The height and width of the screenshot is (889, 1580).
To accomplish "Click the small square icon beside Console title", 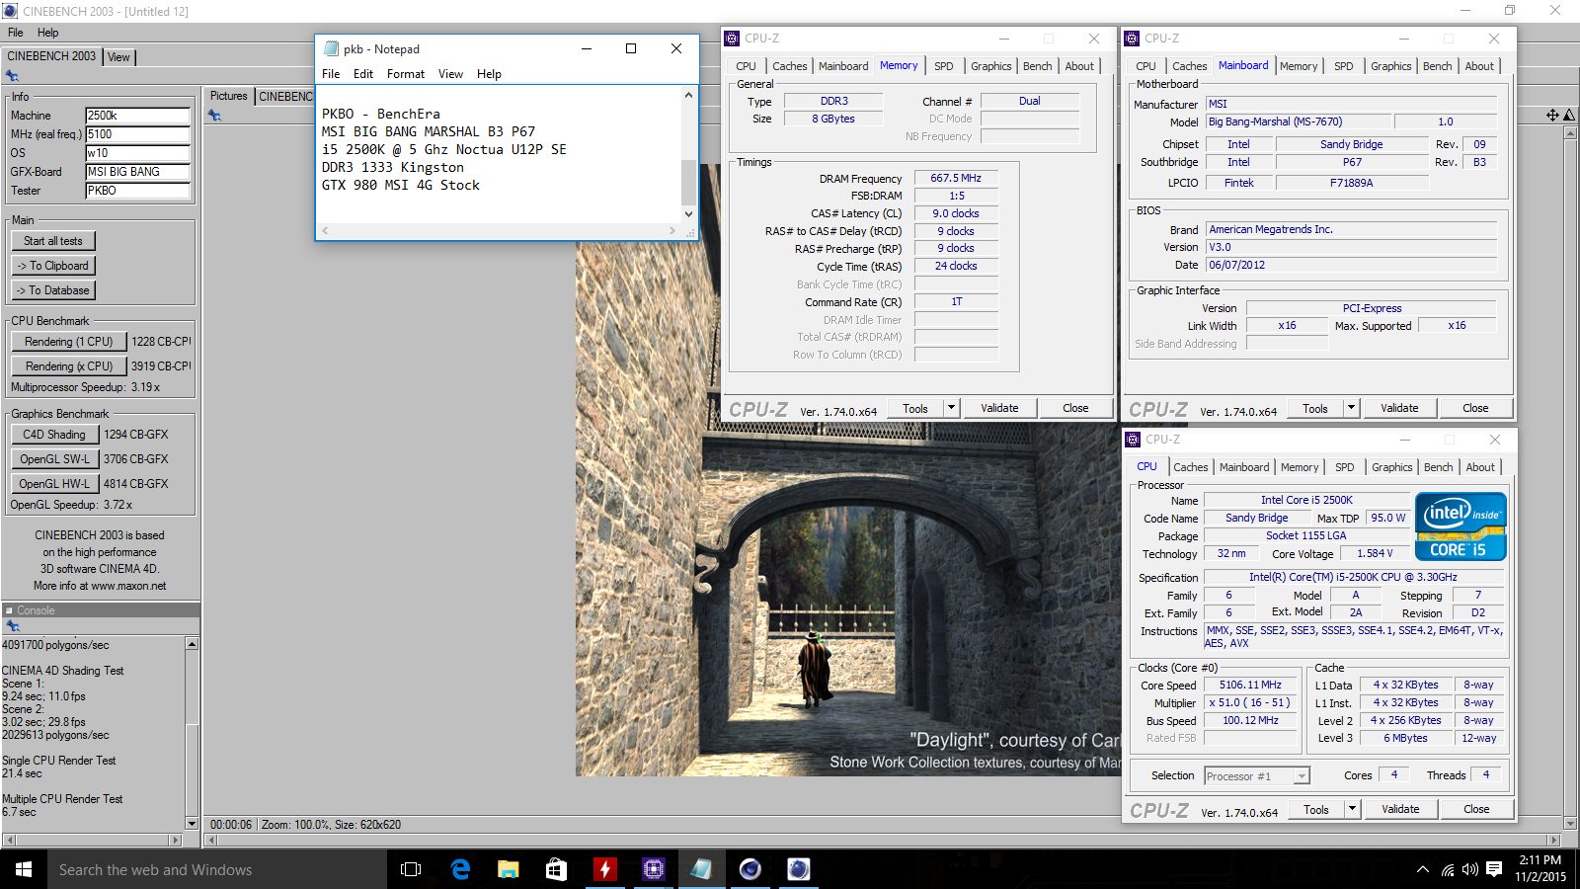I will (x=9, y=610).
